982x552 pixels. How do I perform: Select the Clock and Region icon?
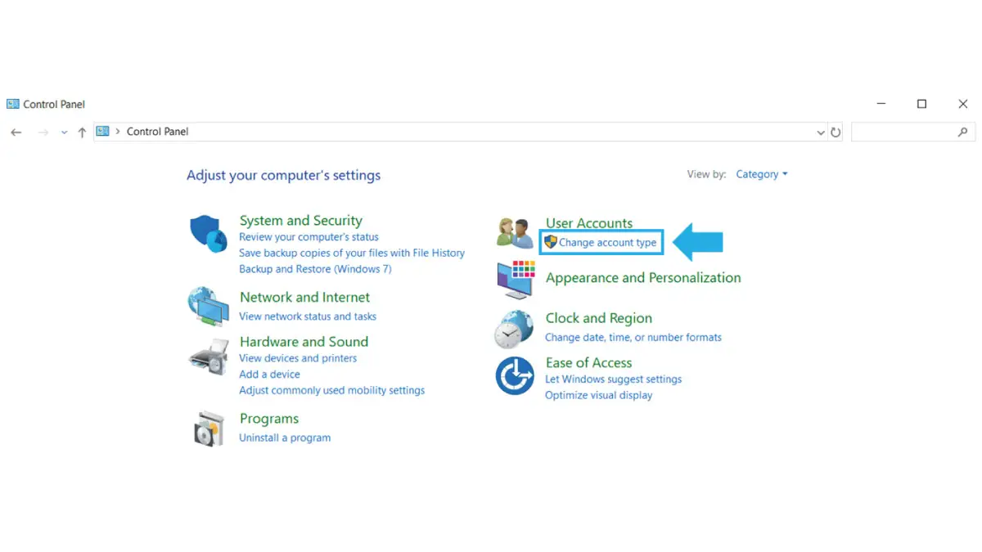(x=515, y=328)
